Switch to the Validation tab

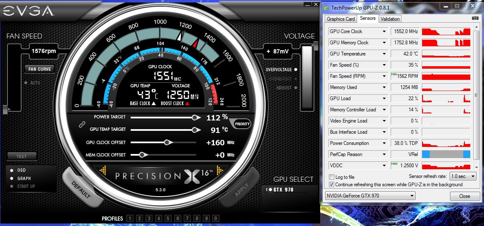[390, 19]
